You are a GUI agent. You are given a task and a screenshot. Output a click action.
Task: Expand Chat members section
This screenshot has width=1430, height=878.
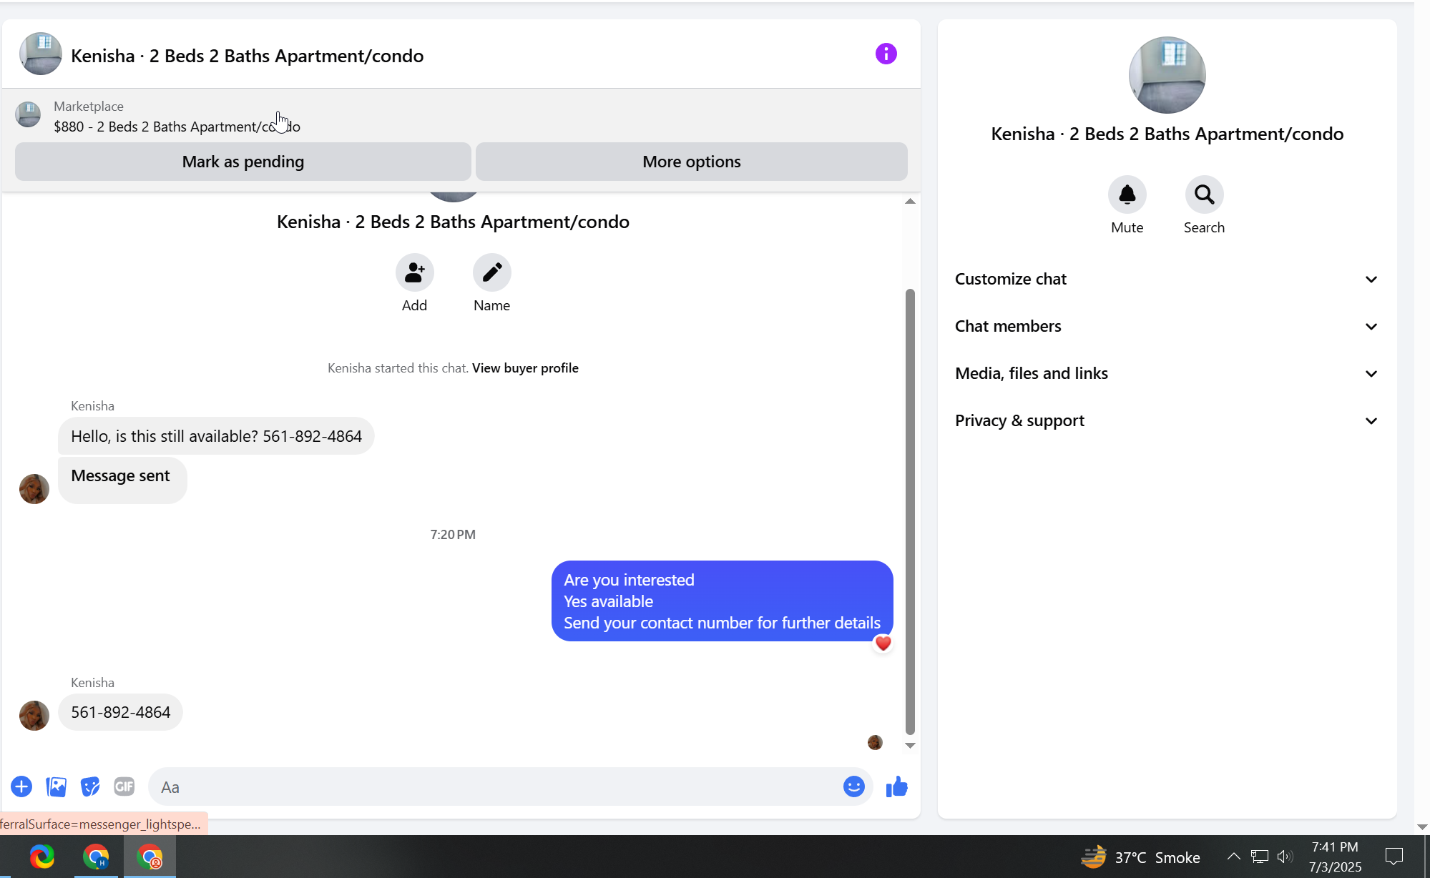[1166, 326]
